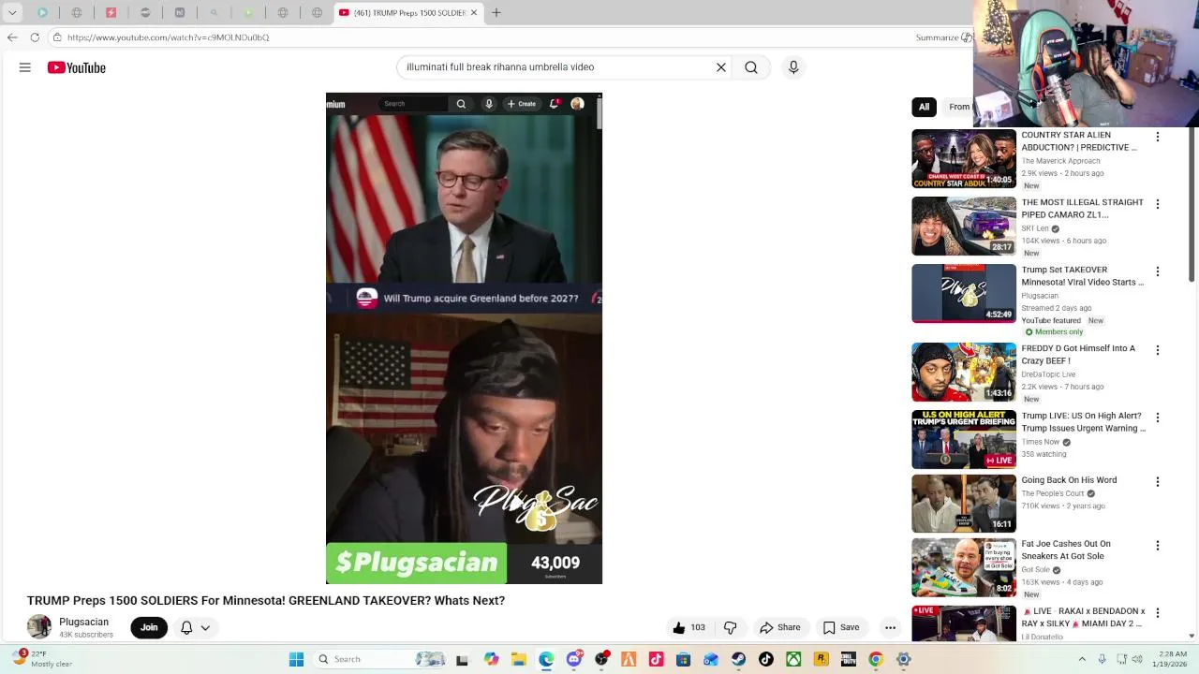Show hidden system tray icons
1199x674 pixels.
point(1082,659)
